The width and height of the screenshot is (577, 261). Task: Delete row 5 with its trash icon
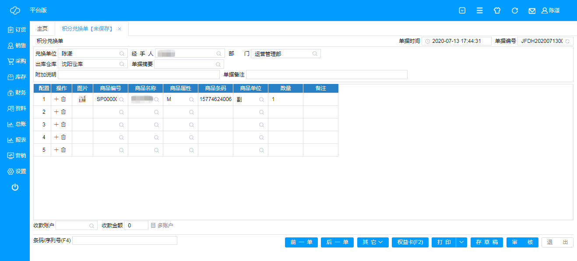(x=63, y=150)
